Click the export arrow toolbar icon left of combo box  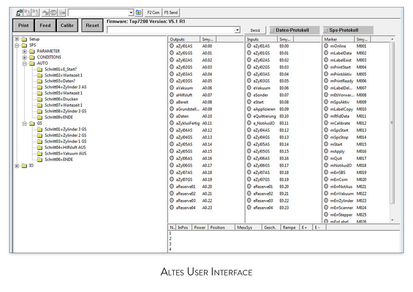(62, 12)
